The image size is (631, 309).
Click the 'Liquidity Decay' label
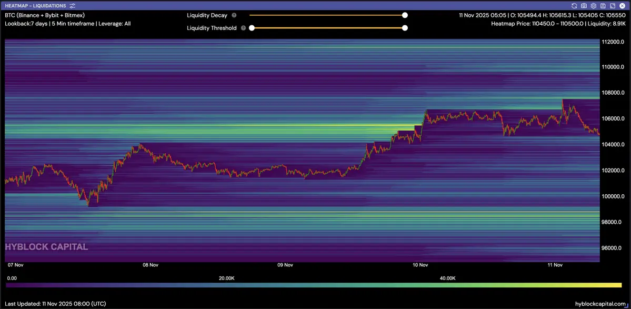point(207,15)
